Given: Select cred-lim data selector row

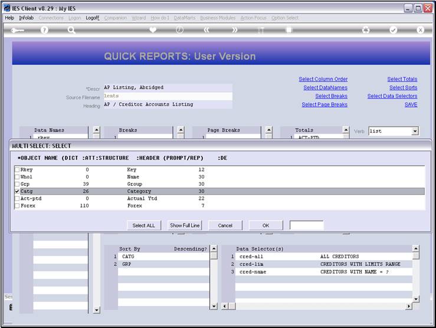Looking at the screenshot, I should coord(324,264).
